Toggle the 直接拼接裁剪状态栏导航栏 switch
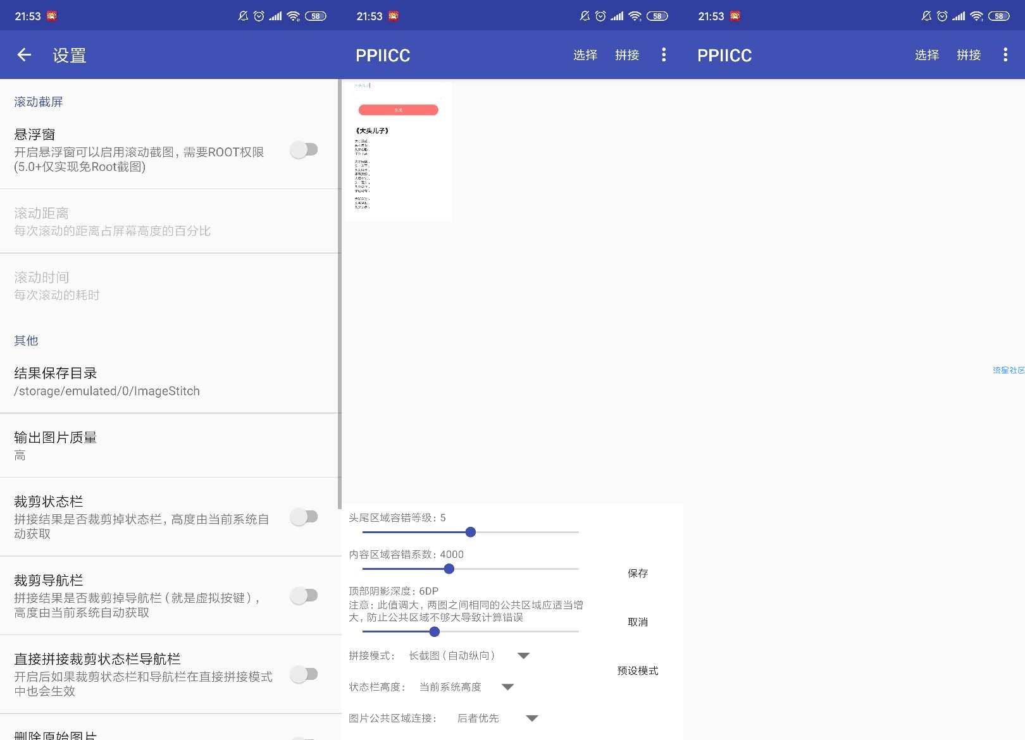The width and height of the screenshot is (1025, 740). pyautogui.click(x=304, y=674)
